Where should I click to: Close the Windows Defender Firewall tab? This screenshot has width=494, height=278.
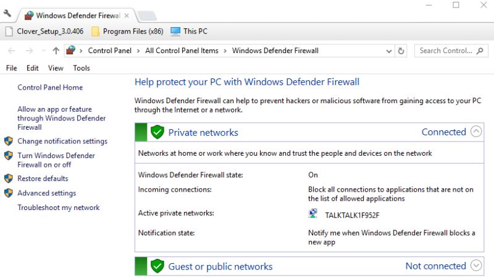coord(127,15)
